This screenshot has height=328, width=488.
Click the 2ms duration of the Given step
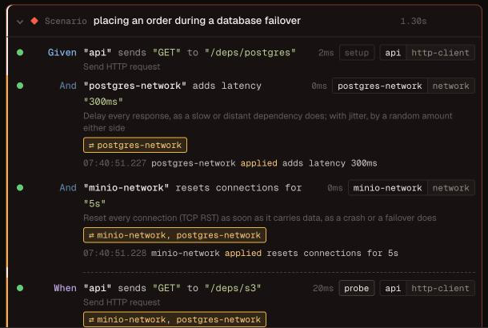click(326, 53)
